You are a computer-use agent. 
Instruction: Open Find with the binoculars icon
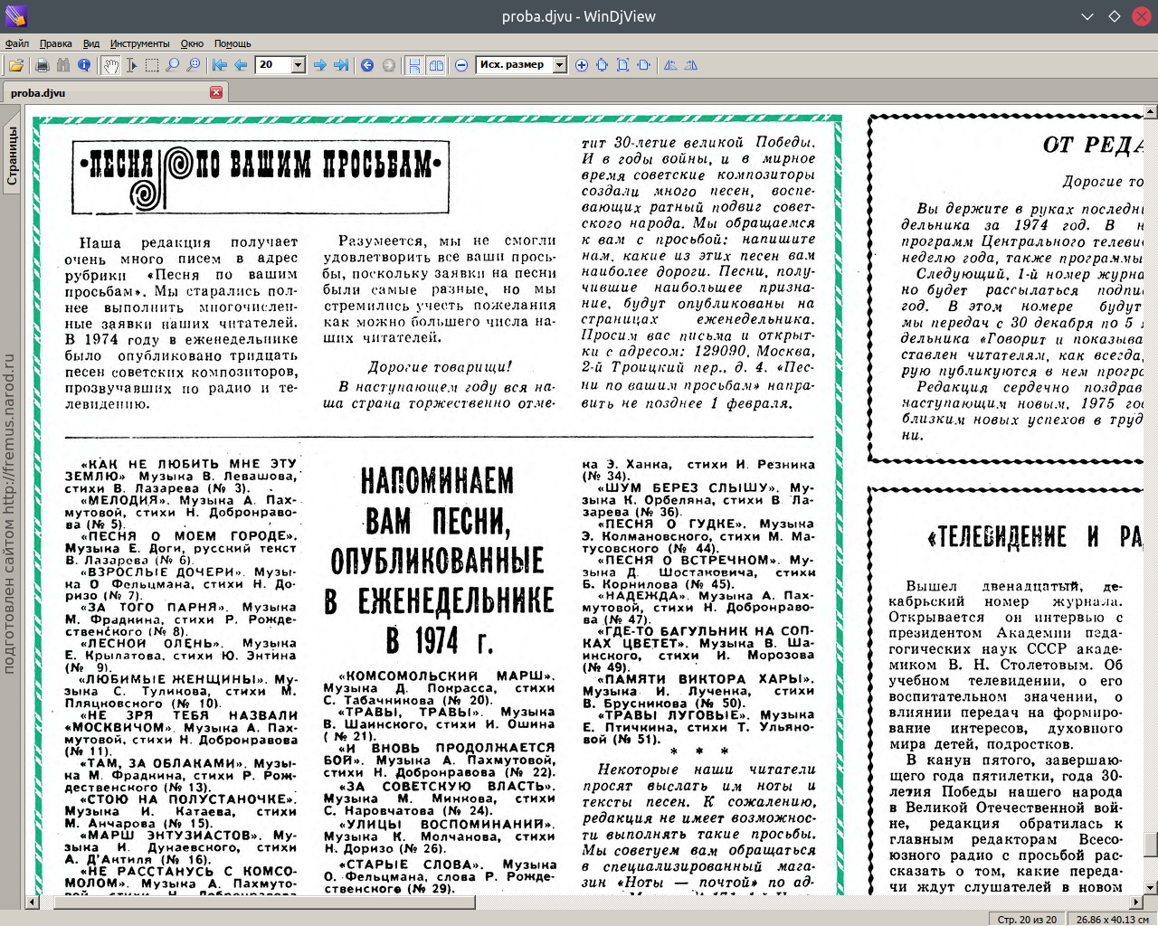62,65
